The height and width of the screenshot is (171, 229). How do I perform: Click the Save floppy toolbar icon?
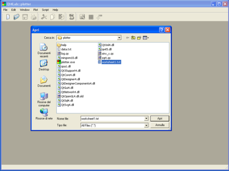pyautogui.click(x=25, y=17)
